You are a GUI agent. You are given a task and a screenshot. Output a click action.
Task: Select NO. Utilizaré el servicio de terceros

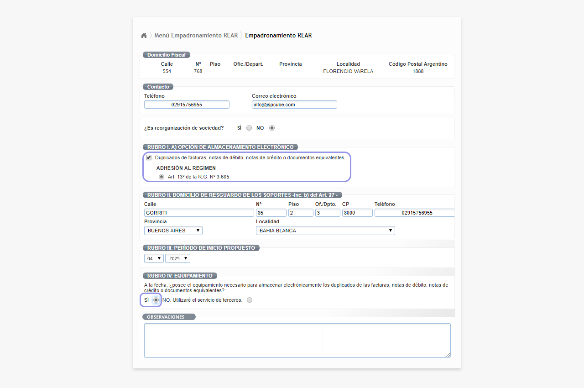click(x=249, y=300)
